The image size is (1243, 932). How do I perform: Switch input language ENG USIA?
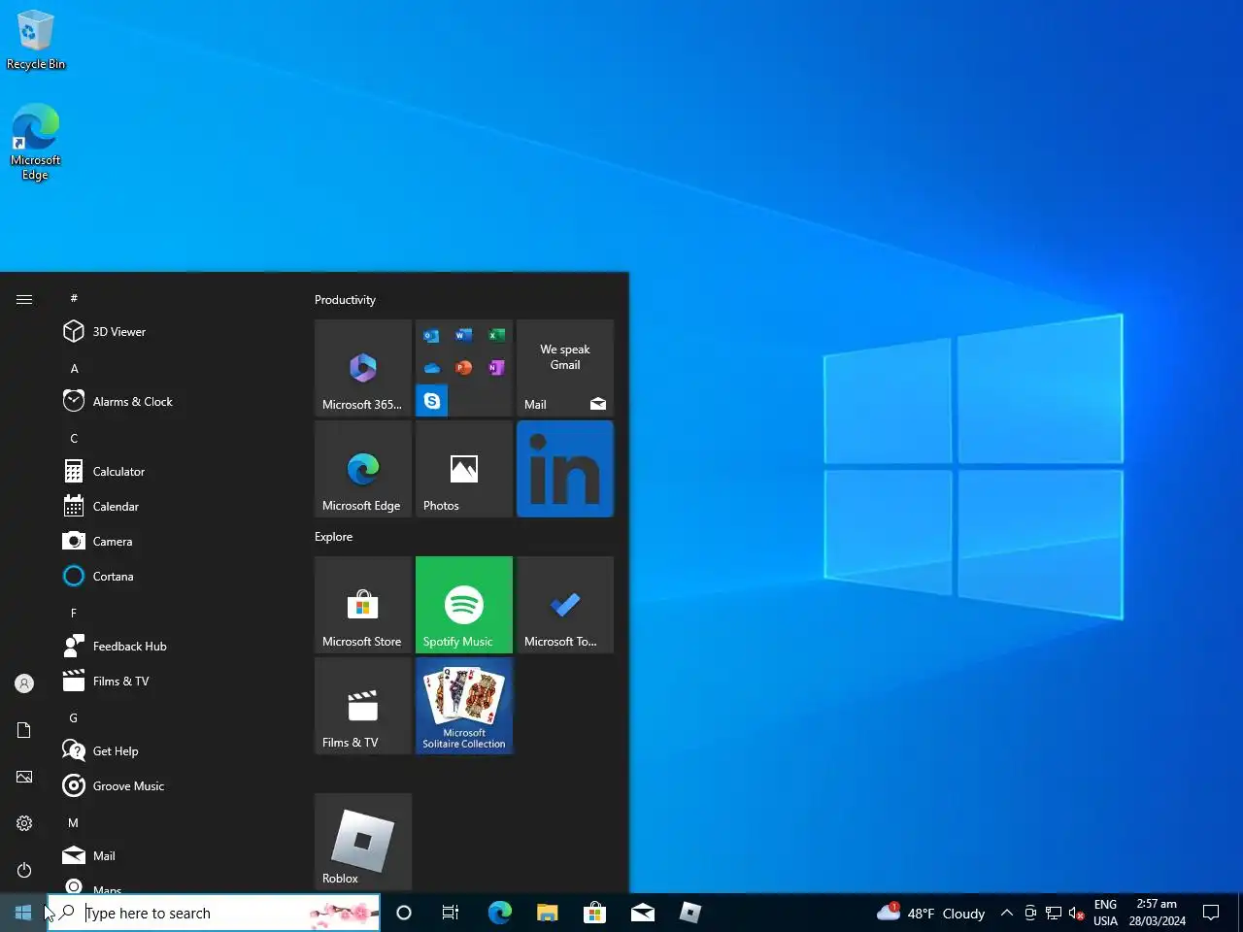tap(1105, 913)
